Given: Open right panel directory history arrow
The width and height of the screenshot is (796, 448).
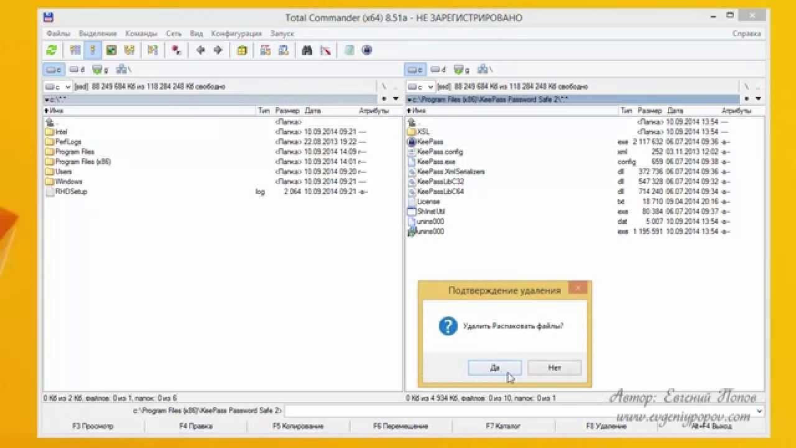Looking at the screenshot, I should [758, 99].
